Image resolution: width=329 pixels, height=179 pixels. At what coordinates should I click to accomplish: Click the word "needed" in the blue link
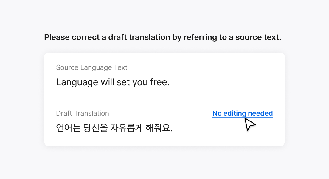coord(260,113)
